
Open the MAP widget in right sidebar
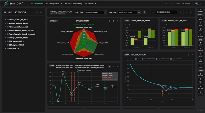pyautogui.click(x=200, y=30)
